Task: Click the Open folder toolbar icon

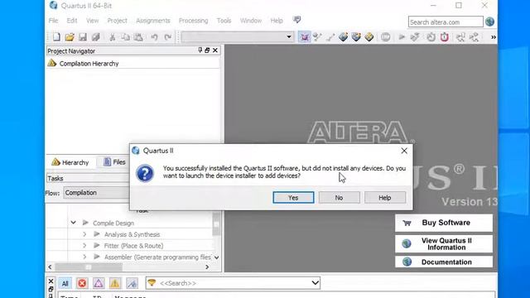Action: tap(70, 36)
